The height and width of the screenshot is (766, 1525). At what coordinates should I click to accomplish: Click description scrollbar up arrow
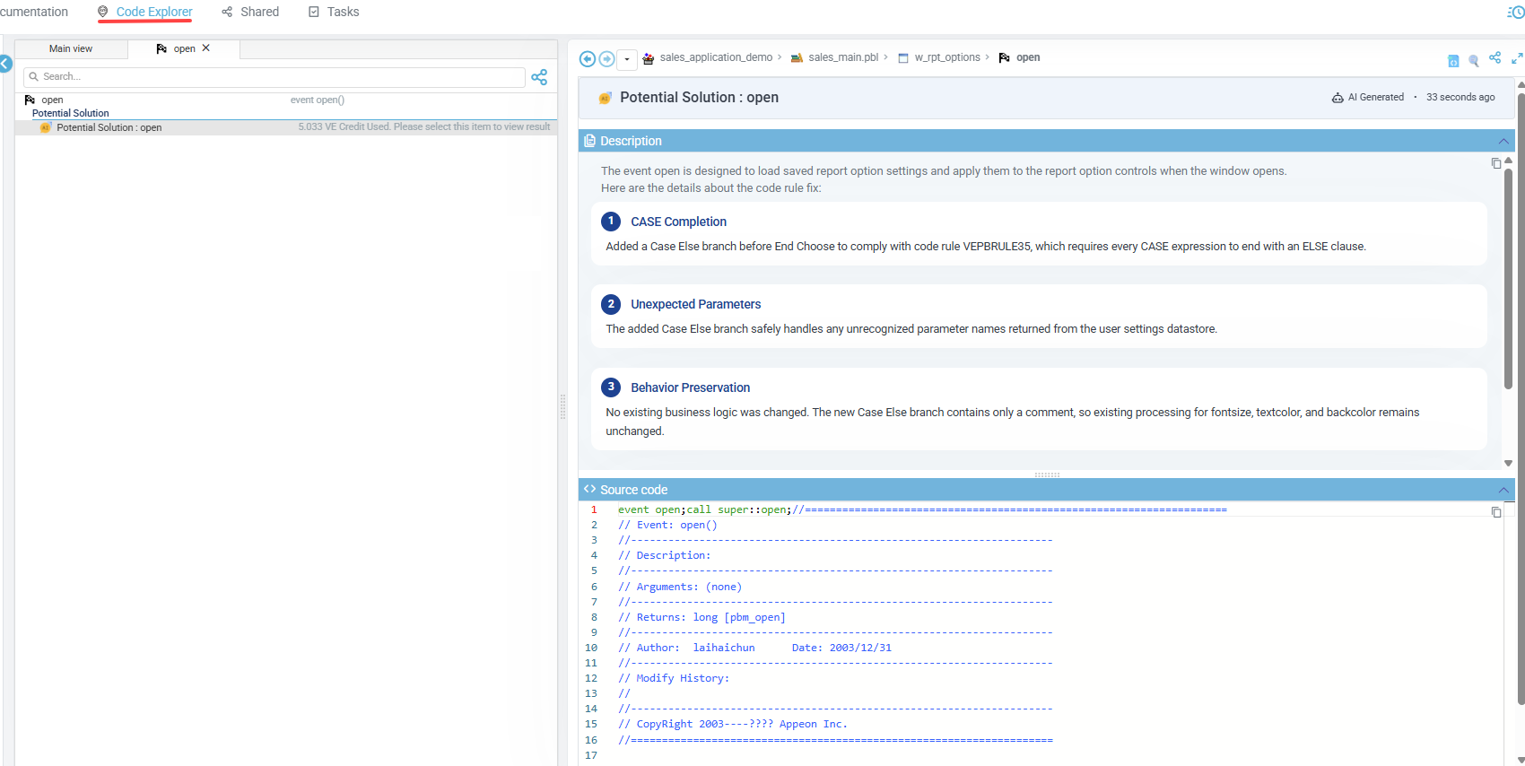pos(1508,161)
